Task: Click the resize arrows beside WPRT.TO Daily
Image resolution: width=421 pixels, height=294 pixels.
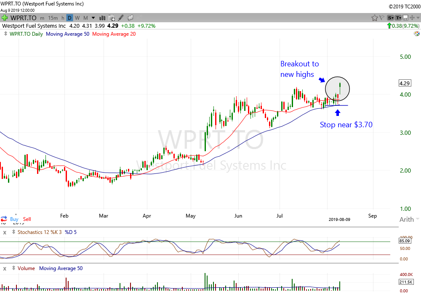Action: click(5, 34)
